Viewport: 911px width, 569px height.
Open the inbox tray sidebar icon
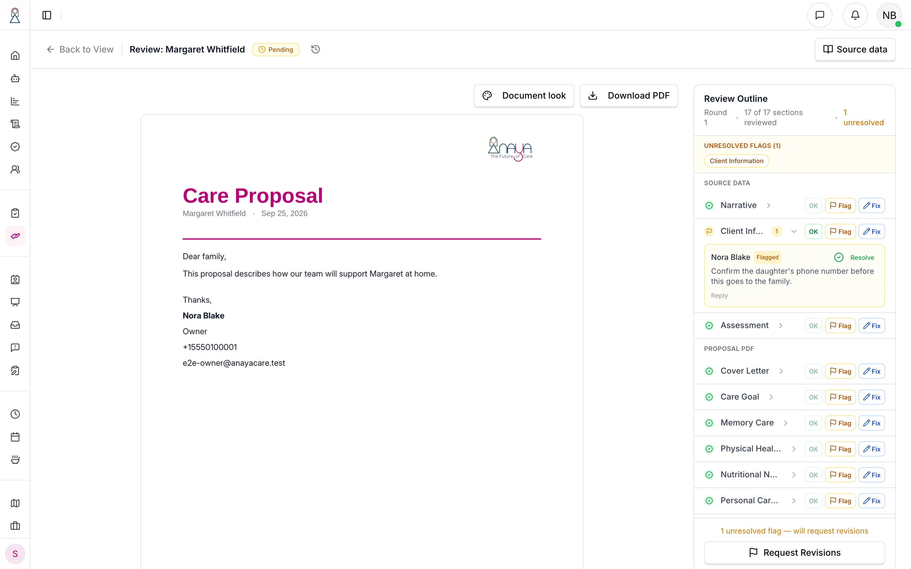click(15, 325)
